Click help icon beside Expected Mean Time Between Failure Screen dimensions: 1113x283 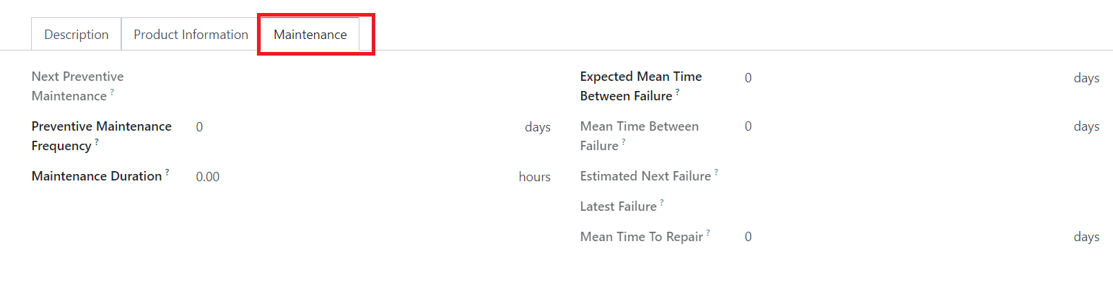[x=678, y=92]
